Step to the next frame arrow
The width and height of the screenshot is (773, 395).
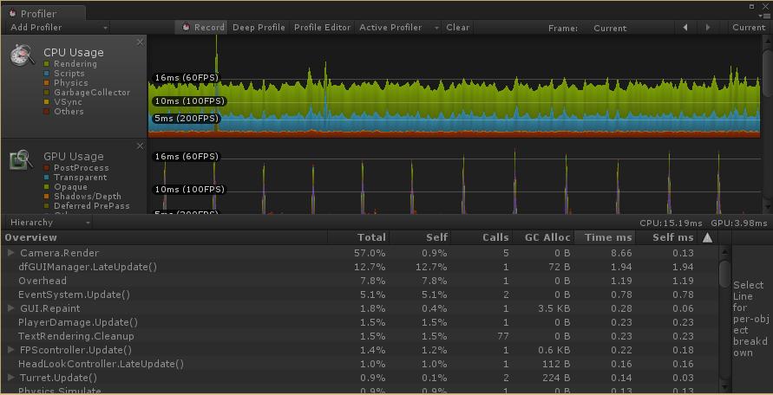[x=708, y=28]
